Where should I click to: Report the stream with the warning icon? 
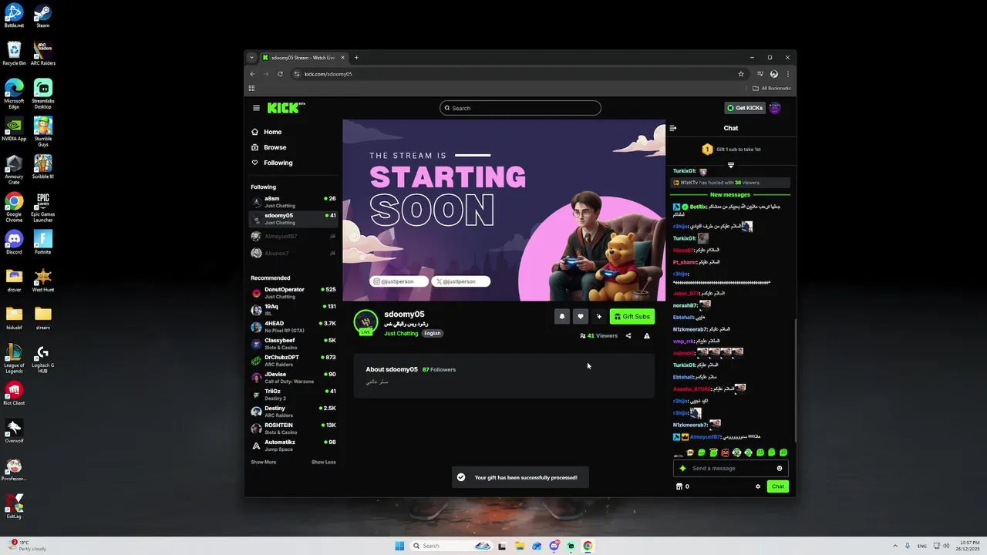(647, 336)
